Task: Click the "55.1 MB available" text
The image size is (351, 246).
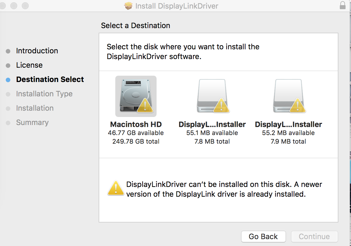Action: pos(212,133)
